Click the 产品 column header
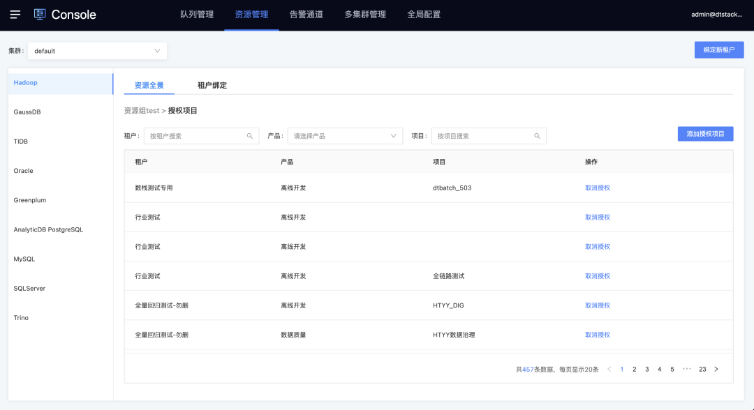 click(x=287, y=162)
